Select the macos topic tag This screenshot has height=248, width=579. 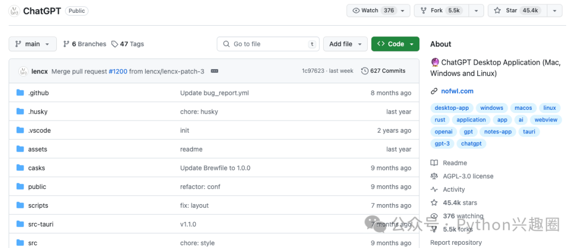point(523,108)
